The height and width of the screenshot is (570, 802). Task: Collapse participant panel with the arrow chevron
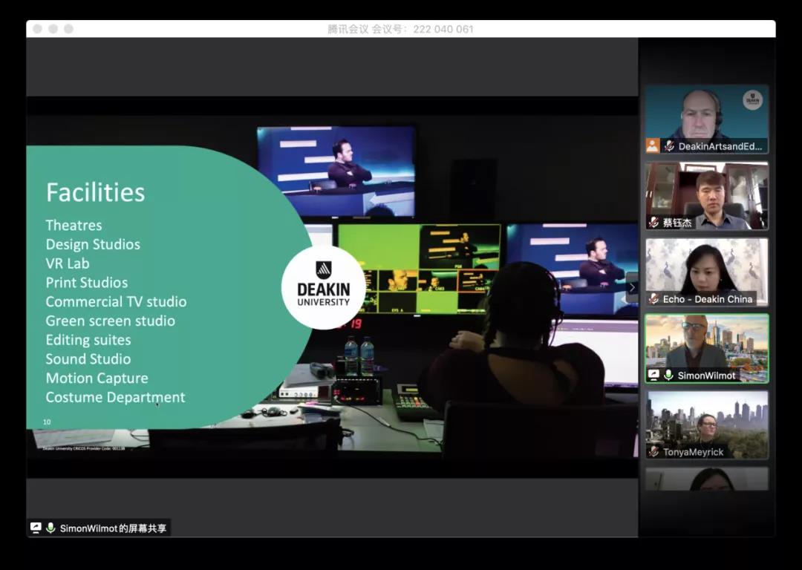pos(632,287)
